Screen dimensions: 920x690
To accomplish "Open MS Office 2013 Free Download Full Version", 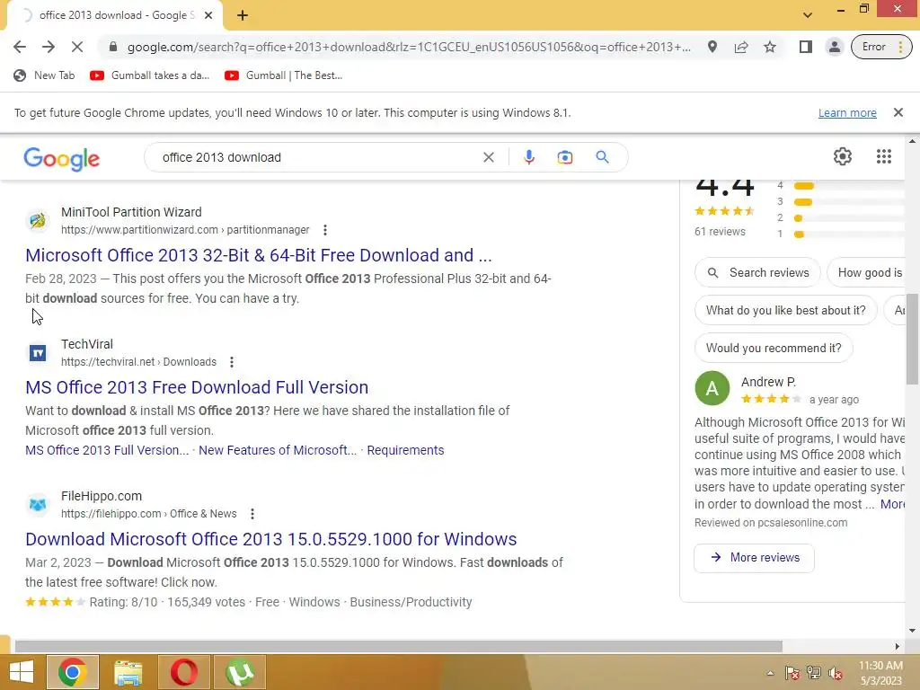I will pos(197,387).
